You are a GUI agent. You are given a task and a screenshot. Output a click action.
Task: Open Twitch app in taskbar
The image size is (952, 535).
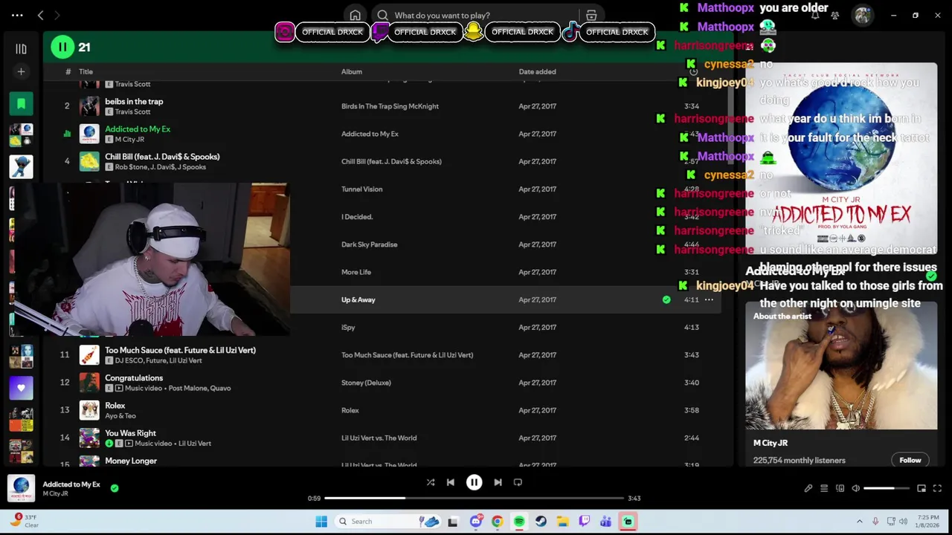(585, 522)
